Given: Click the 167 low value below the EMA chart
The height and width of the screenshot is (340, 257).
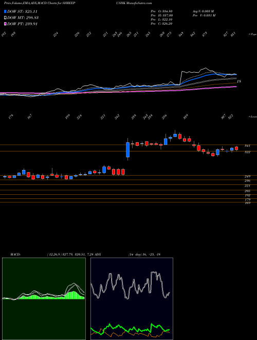Looking at the screenshot, I should point(30,117).
